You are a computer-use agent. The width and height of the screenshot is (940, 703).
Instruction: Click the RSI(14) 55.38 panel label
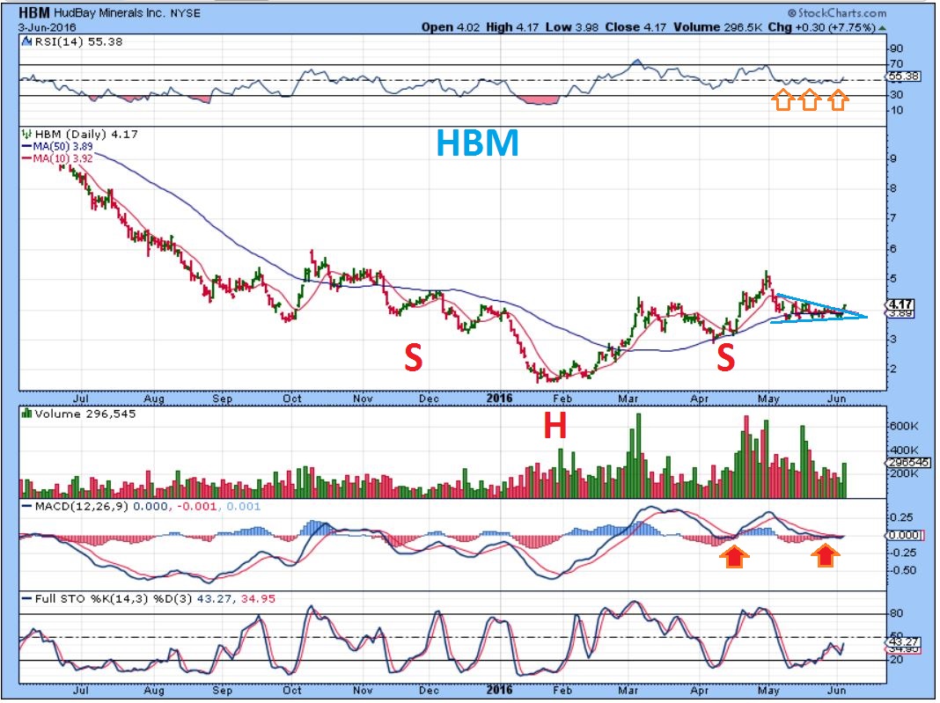point(78,42)
